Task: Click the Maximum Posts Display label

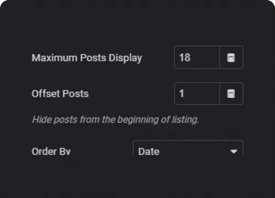Action: click(87, 58)
